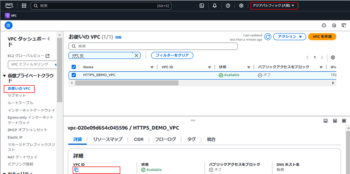The image size is (350, 174).
Task: Open お使いの VPC in sidebar
Action: [19, 88]
